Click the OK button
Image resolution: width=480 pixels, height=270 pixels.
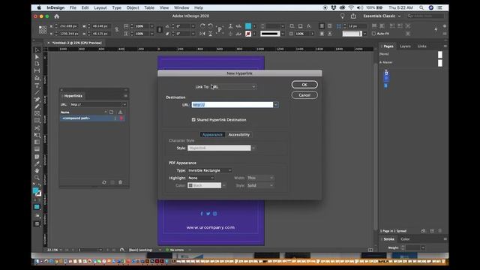click(304, 85)
